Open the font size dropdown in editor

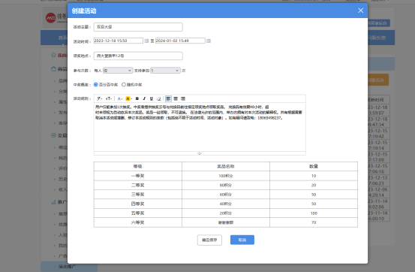coord(109,98)
